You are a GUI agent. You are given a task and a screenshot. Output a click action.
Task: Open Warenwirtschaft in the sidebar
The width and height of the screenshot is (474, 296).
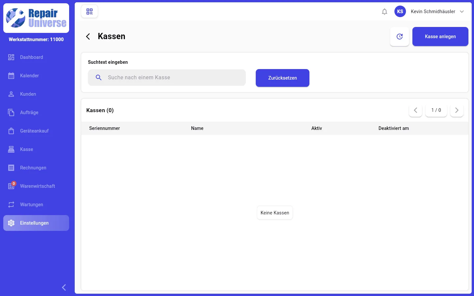36,186
